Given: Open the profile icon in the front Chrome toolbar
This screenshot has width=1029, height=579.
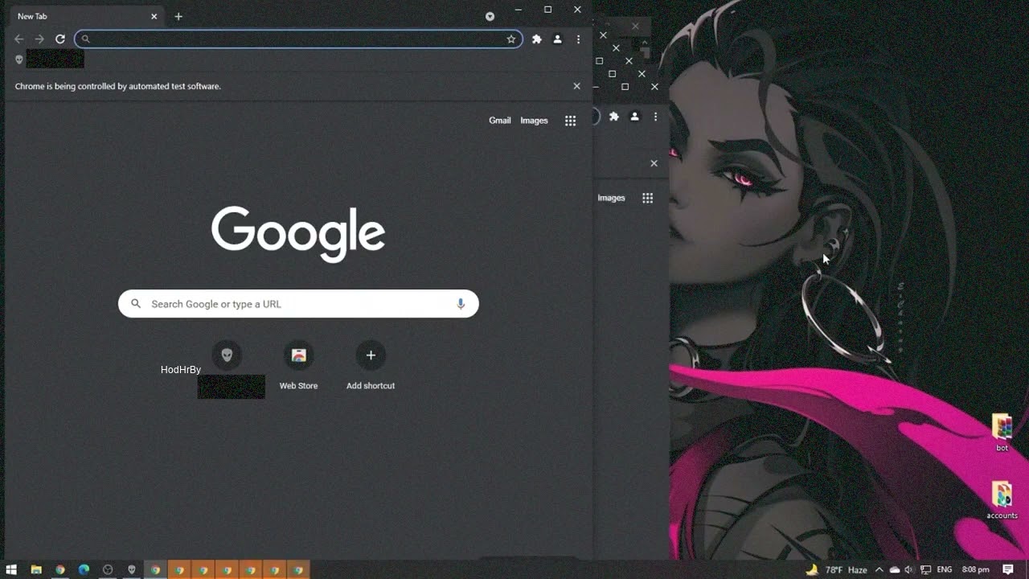Looking at the screenshot, I should tap(558, 39).
